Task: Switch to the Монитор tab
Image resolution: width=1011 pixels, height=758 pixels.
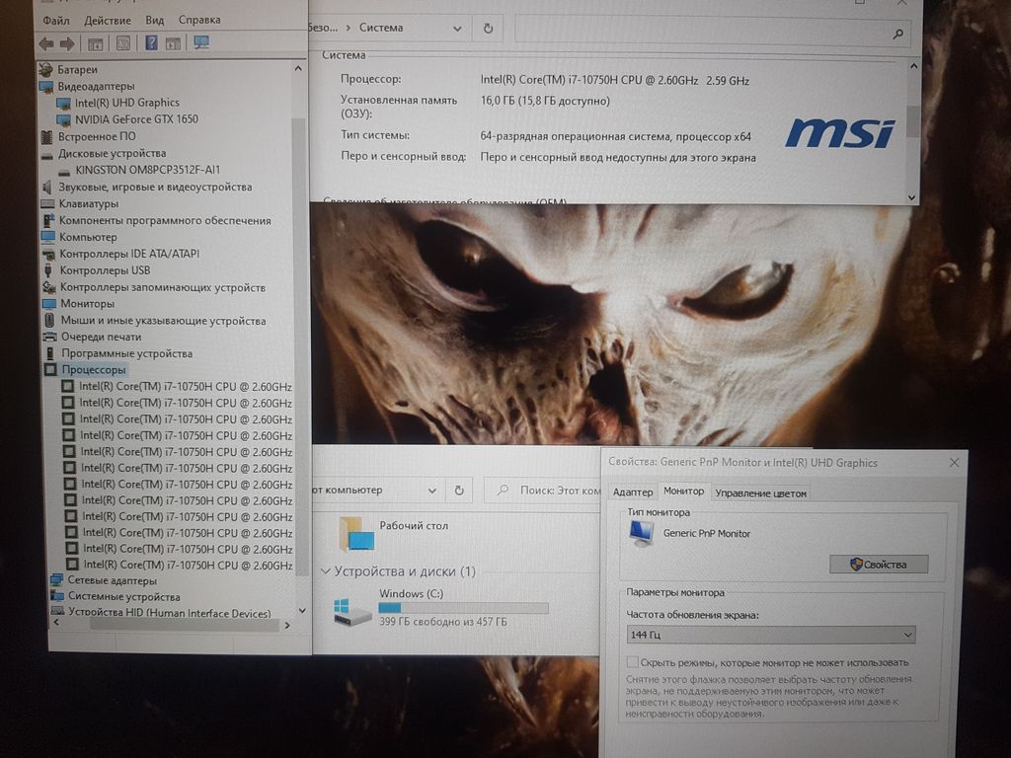Action: (683, 492)
